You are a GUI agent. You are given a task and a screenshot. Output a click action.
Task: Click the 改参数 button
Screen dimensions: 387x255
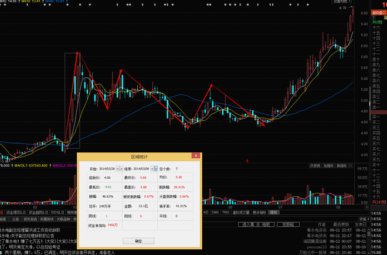pos(315,166)
